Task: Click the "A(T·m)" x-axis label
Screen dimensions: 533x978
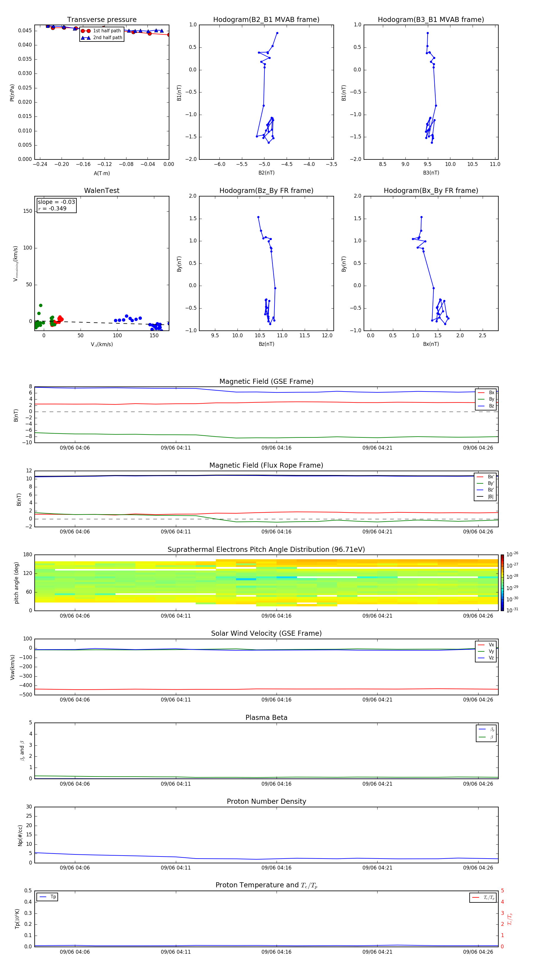Action: pyautogui.click(x=102, y=173)
